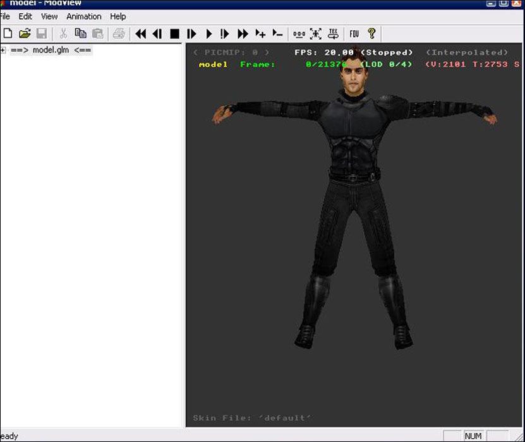Screen dimensions: 525x442
Task: Fast forward the animation
Action: (x=243, y=33)
